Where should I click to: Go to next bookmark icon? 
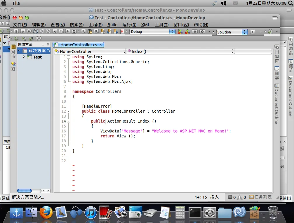[116, 31]
